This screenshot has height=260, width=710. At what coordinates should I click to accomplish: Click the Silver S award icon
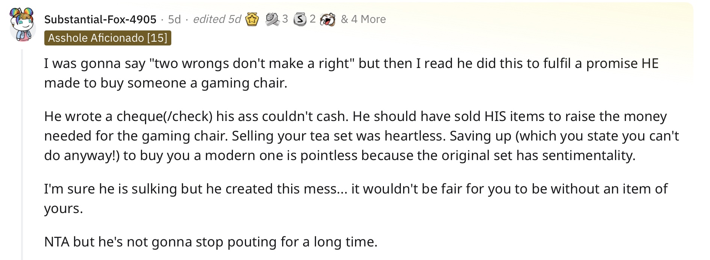[x=300, y=19]
